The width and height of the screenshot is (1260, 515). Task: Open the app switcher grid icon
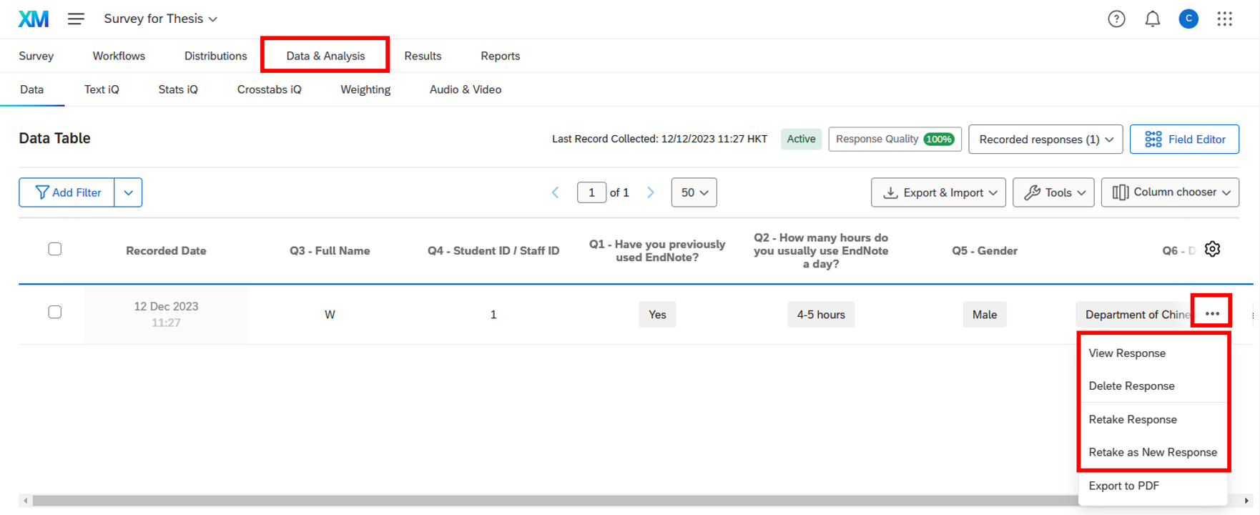pos(1224,19)
